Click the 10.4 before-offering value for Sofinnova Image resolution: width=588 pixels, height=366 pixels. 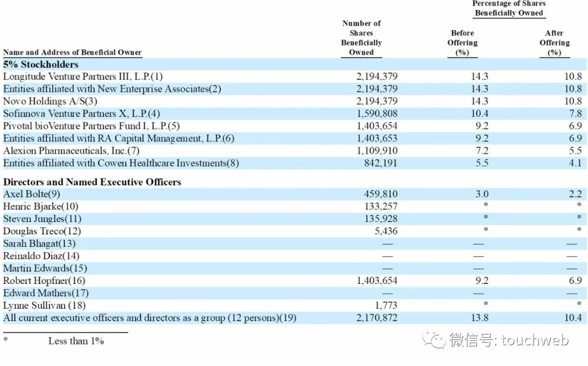pyautogui.click(x=480, y=114)
